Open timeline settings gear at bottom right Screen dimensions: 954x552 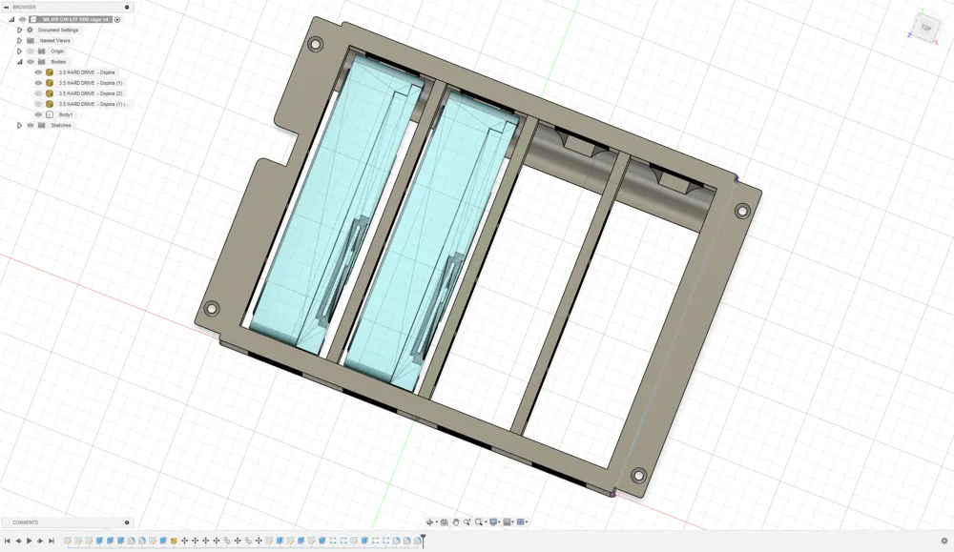click(944, 541)
